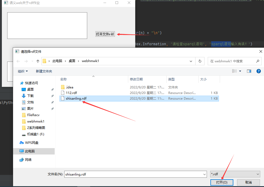Select 网络 in navigation pane
Image resolution: width=264 pixels, height=187 pixels.
(28, 160)
